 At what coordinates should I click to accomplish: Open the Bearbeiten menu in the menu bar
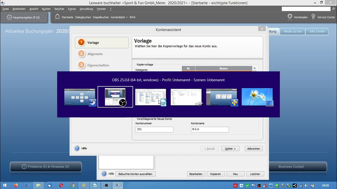click(19, 9)
